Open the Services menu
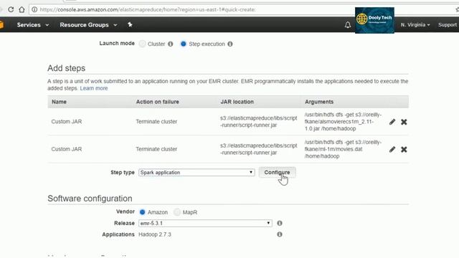The image size is (459, 258). coord(33,25)
